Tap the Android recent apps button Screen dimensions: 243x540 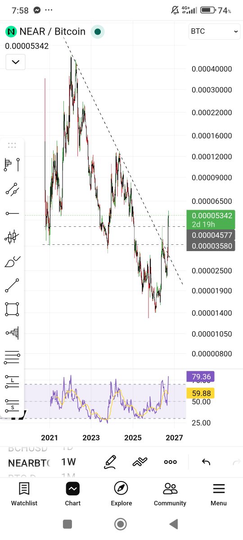[x=67, y=524]
